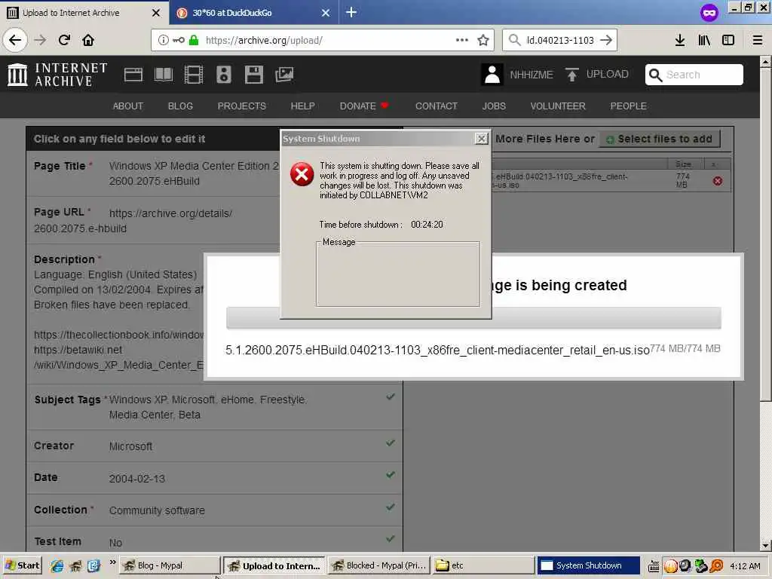Close the DuckDuckGo tab
The width and height of the screenshot is (772, 579).
(x=326, y=13)
